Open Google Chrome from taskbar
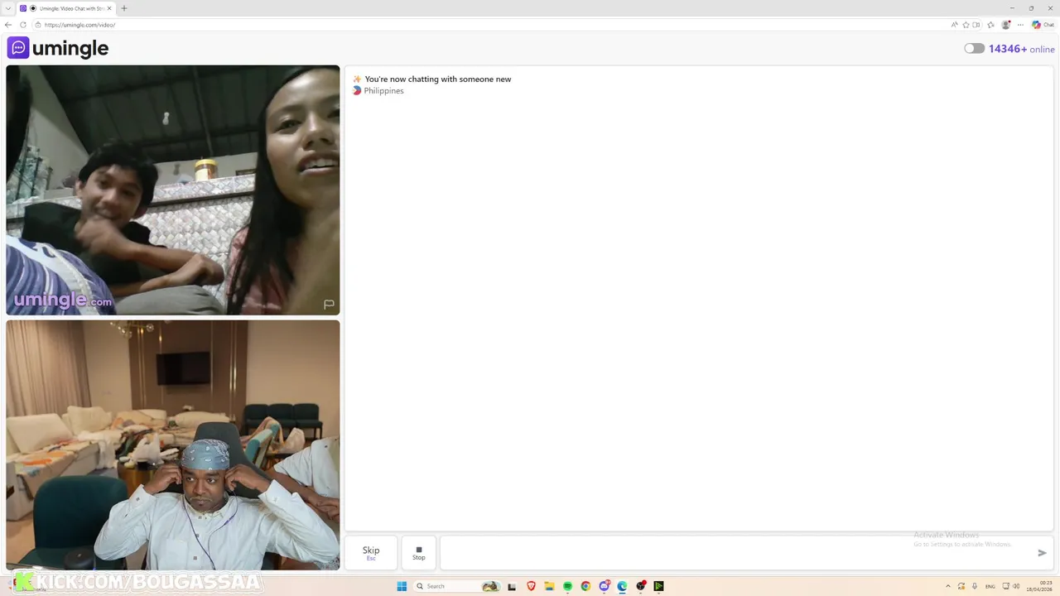The width and height of the screenshot is (1060, 596). (x=585, y=586)
